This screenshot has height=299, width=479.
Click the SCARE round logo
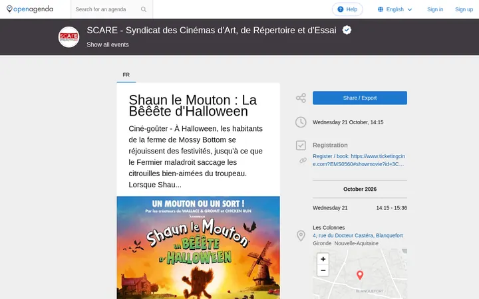click(x=69, y=37)
